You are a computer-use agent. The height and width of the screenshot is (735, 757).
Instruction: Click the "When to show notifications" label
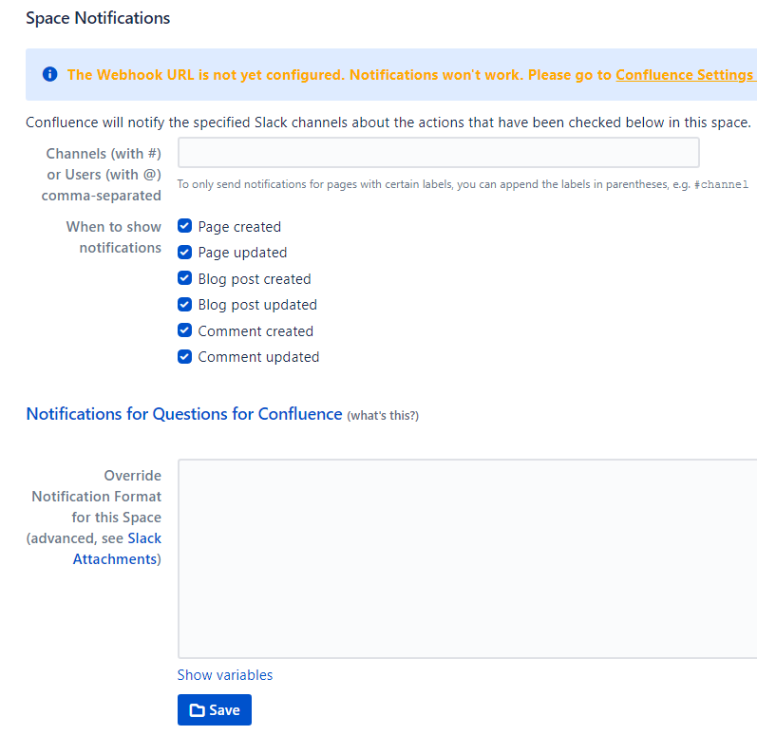coord(114,237)
